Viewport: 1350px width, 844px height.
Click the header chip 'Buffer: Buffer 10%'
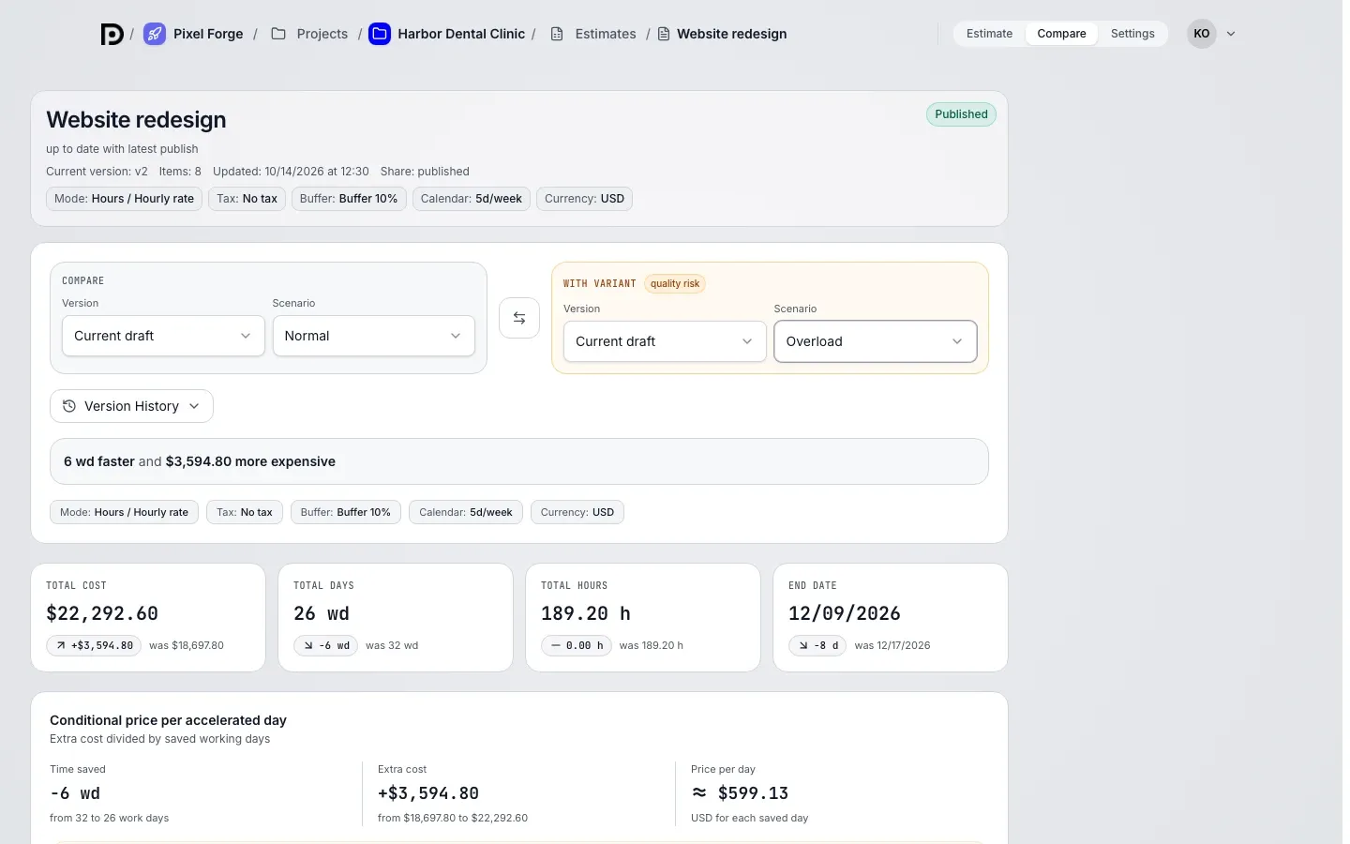(349, 199)
